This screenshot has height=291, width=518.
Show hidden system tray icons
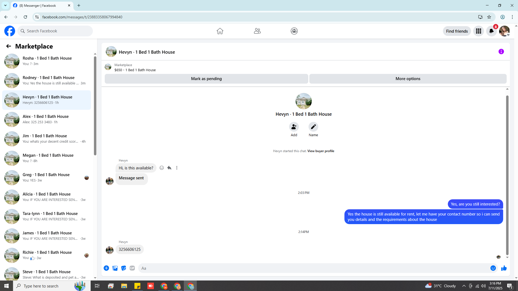pos(464,286)
